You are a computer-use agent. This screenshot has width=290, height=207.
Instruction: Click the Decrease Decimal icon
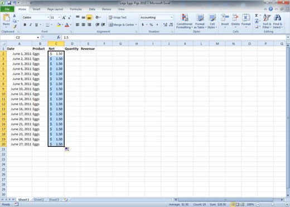point(171,24)
